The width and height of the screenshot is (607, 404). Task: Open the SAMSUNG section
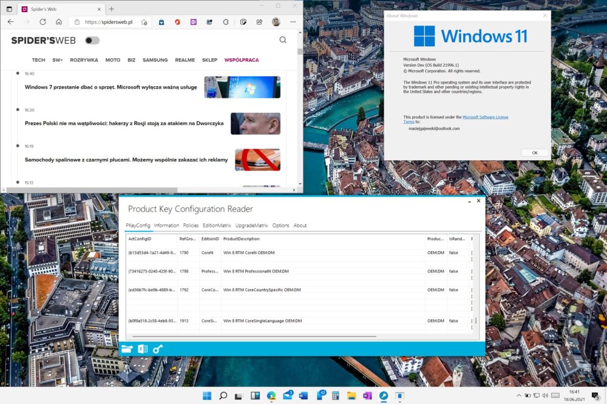coord(155,60)
